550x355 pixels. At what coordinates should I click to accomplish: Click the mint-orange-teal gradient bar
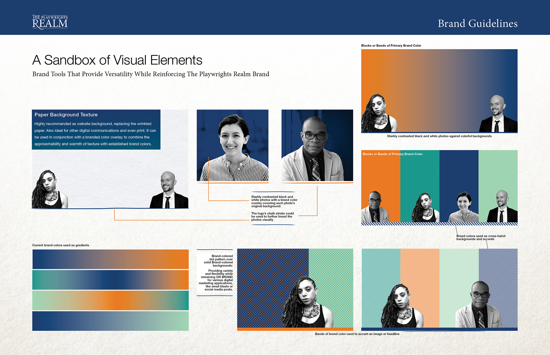[110, 300]
